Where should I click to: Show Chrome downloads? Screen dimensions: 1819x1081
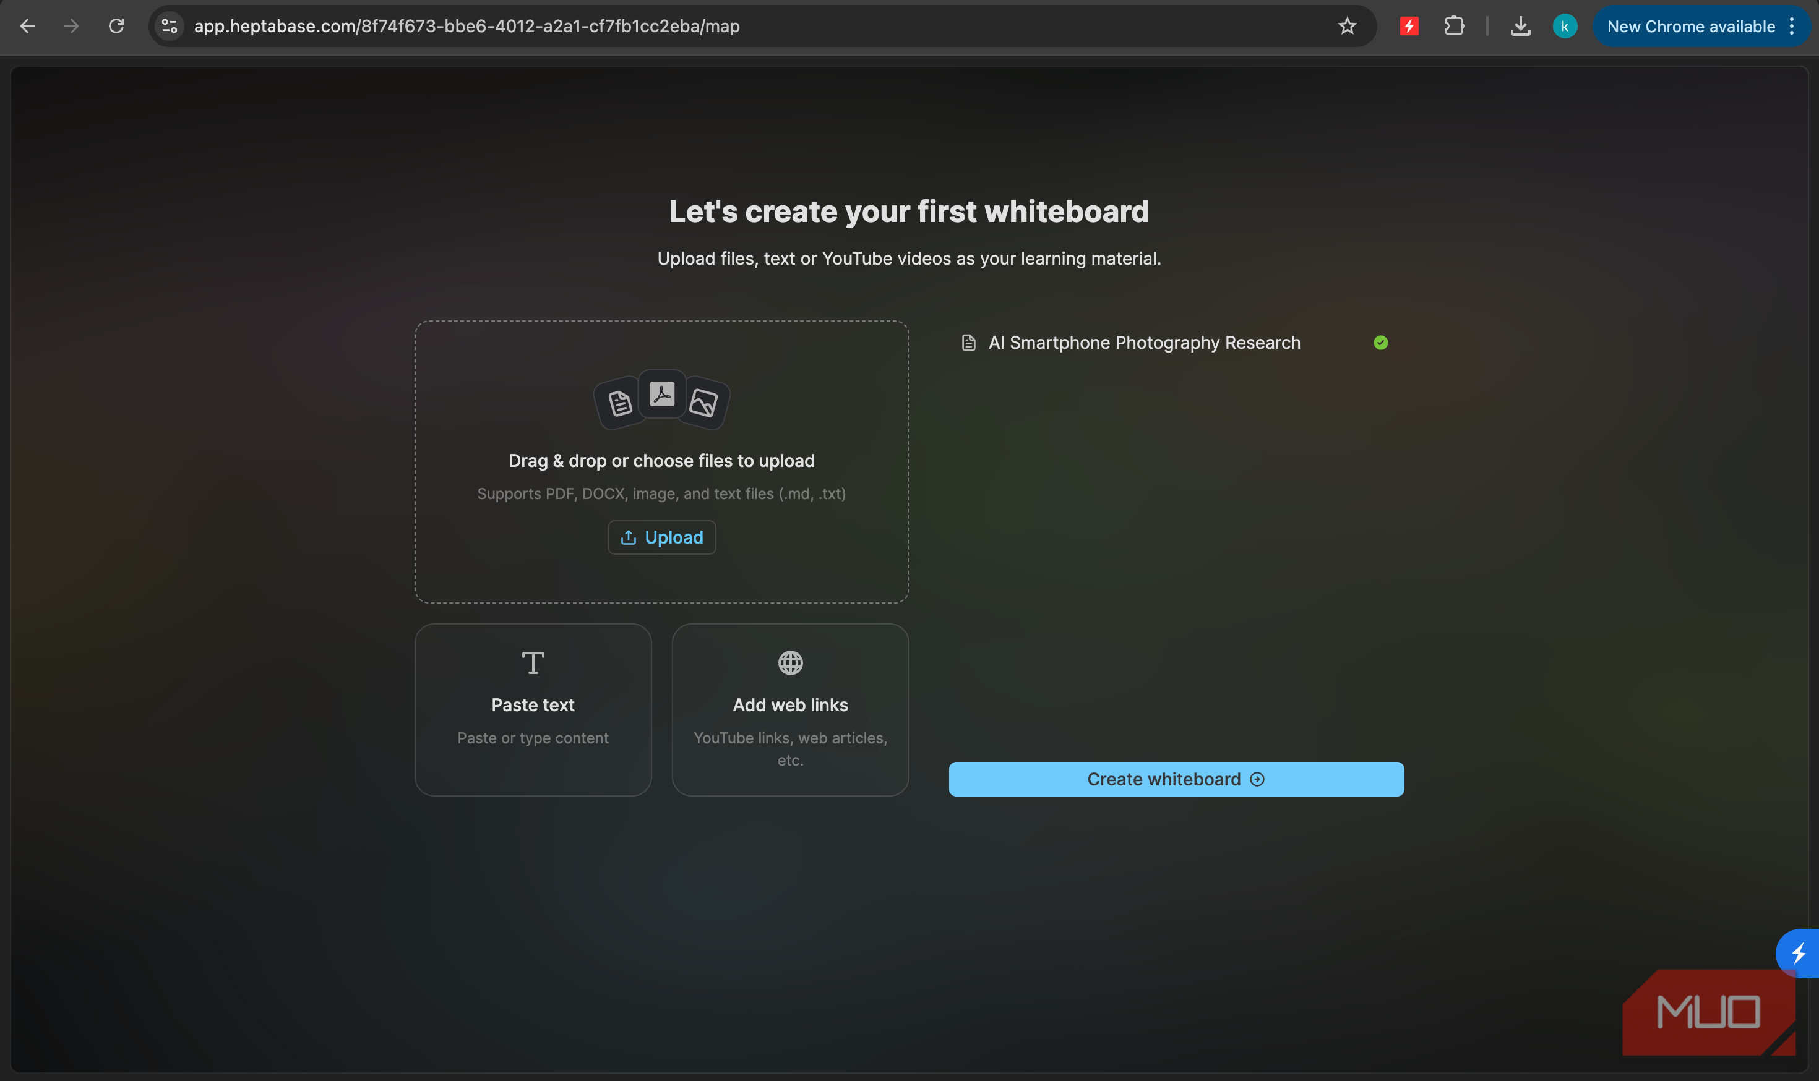1520,26
